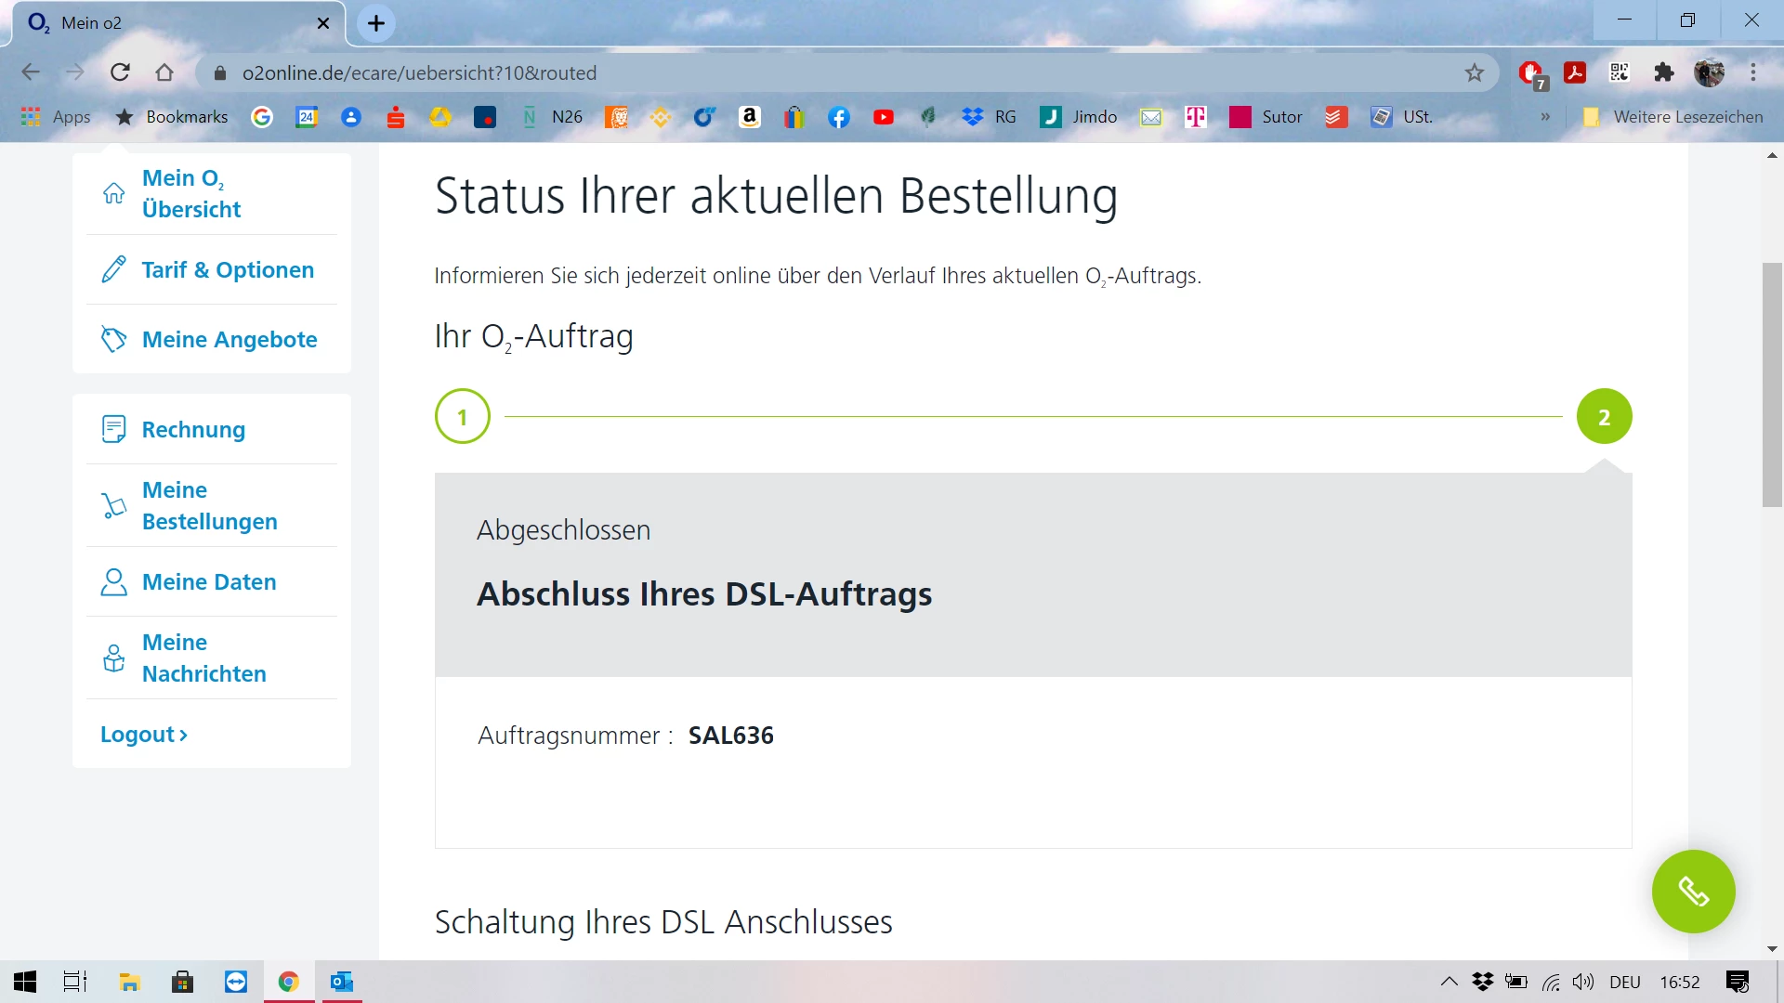The height and width of the screenshot is (1003, 1784).
Task: Open Meine Angebote link
Action: 230,340
